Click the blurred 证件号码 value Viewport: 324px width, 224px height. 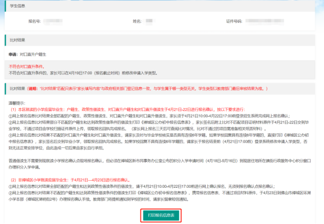265,21
